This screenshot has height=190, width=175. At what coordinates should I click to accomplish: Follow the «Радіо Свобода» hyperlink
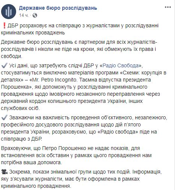pos(121,65)
